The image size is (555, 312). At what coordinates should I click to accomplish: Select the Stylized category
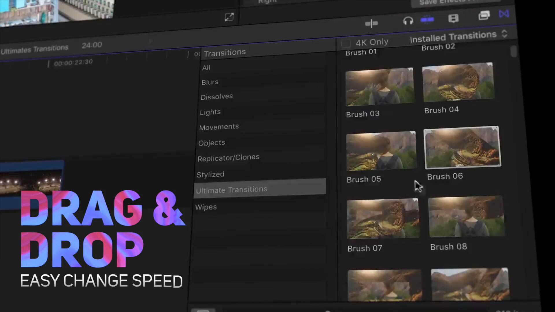pos(210,174)
